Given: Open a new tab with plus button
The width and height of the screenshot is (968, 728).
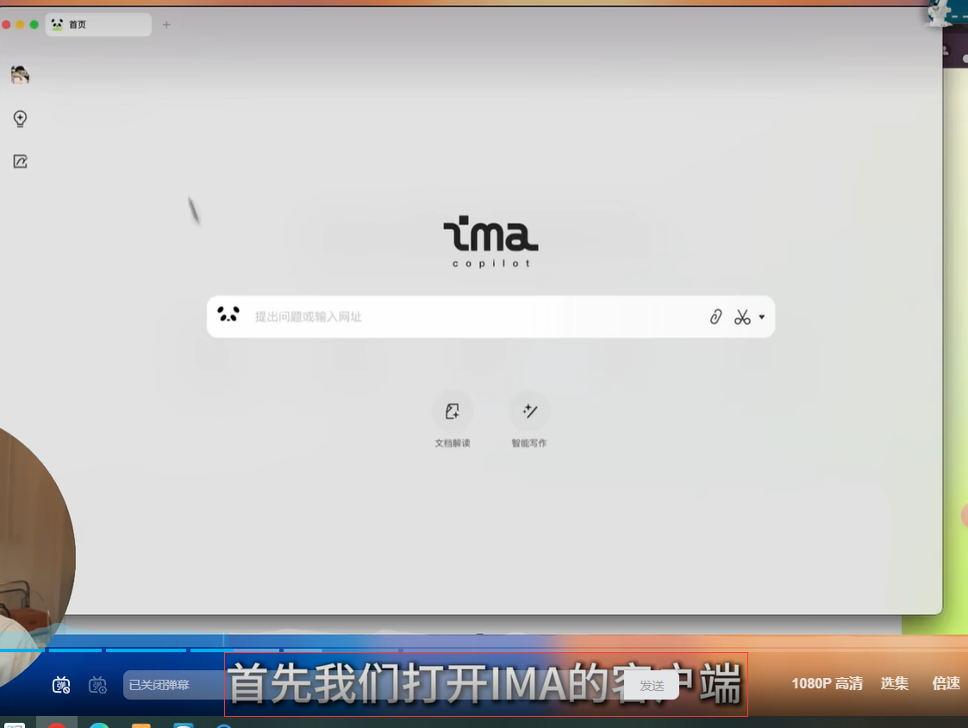Looking at the screenshot, I should [166, 25].
